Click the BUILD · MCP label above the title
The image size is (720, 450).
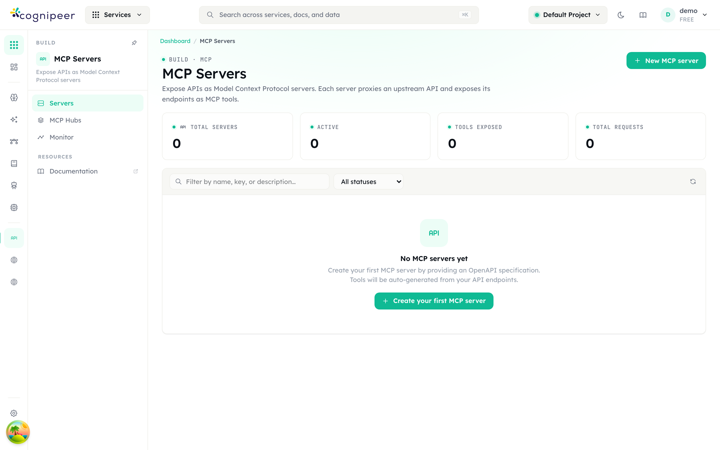click(x=190, y=59)
